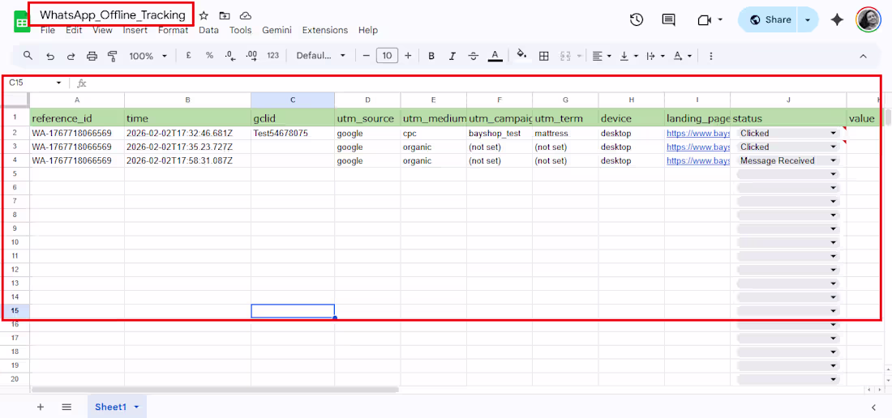Open the Share options arrow
Viewport: 892px width, 418px height.
[x=808, y=20]
